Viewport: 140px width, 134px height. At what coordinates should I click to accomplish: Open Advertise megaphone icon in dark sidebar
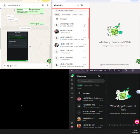coord(72,97)
